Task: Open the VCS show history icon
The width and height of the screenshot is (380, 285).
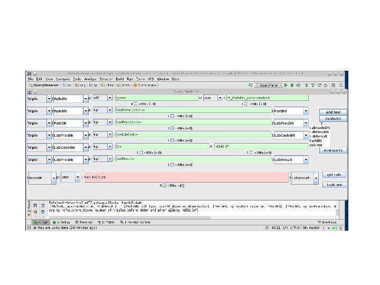Action: (x=319, y=85)
